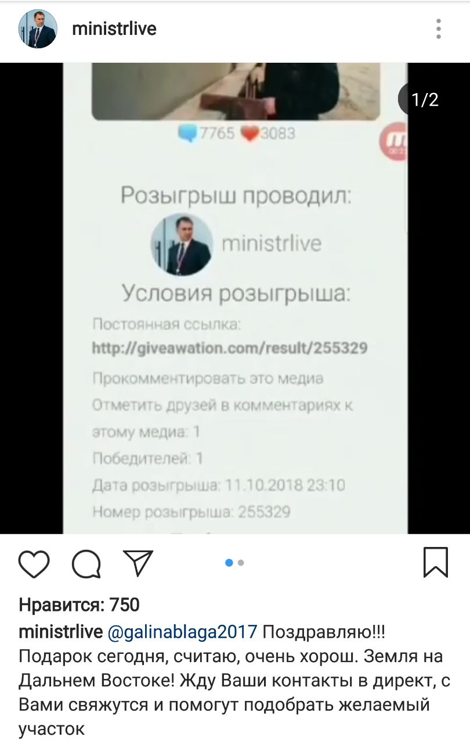The image size is (470, 744).
Task: Save post with the bookmark icon
Action: coord(436,562)
